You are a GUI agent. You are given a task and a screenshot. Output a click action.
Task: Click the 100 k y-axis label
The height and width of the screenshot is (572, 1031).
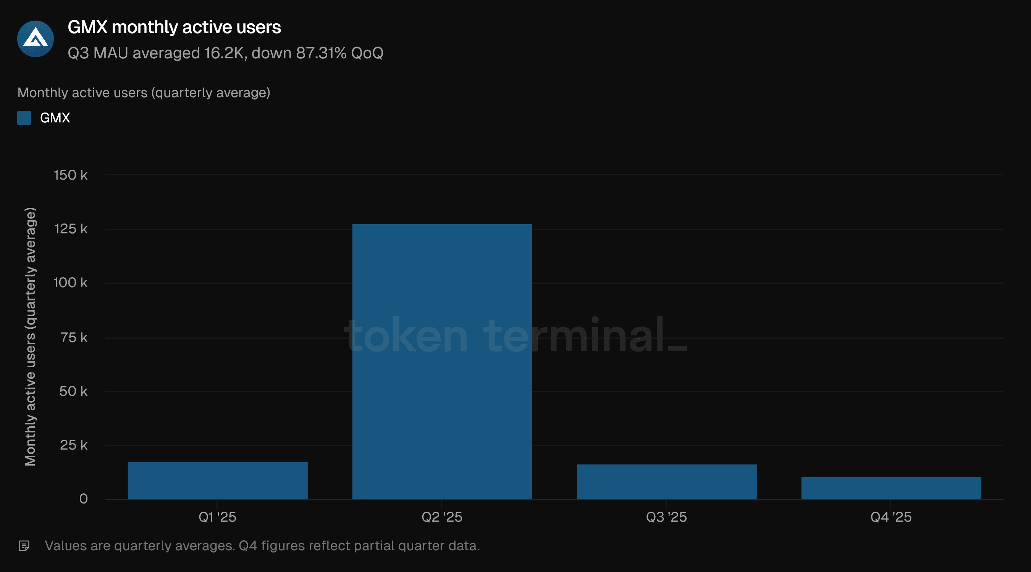pos(70,283)
